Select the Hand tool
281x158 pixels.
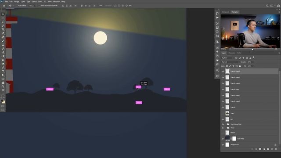pos(3,83)
